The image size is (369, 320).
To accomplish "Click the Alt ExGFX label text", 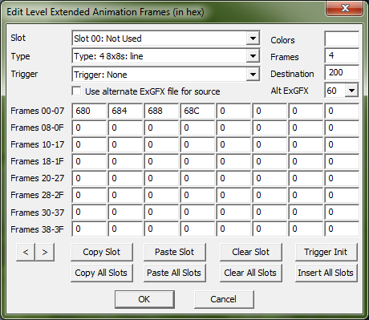I will click(x=290, y=91).
